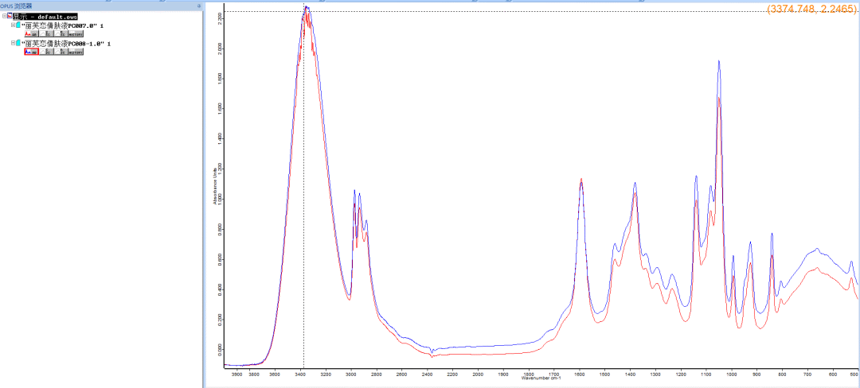Open the HISTORY block of PC008-1.0
This screenshot has height=388, width=860.
click(76, 52)
